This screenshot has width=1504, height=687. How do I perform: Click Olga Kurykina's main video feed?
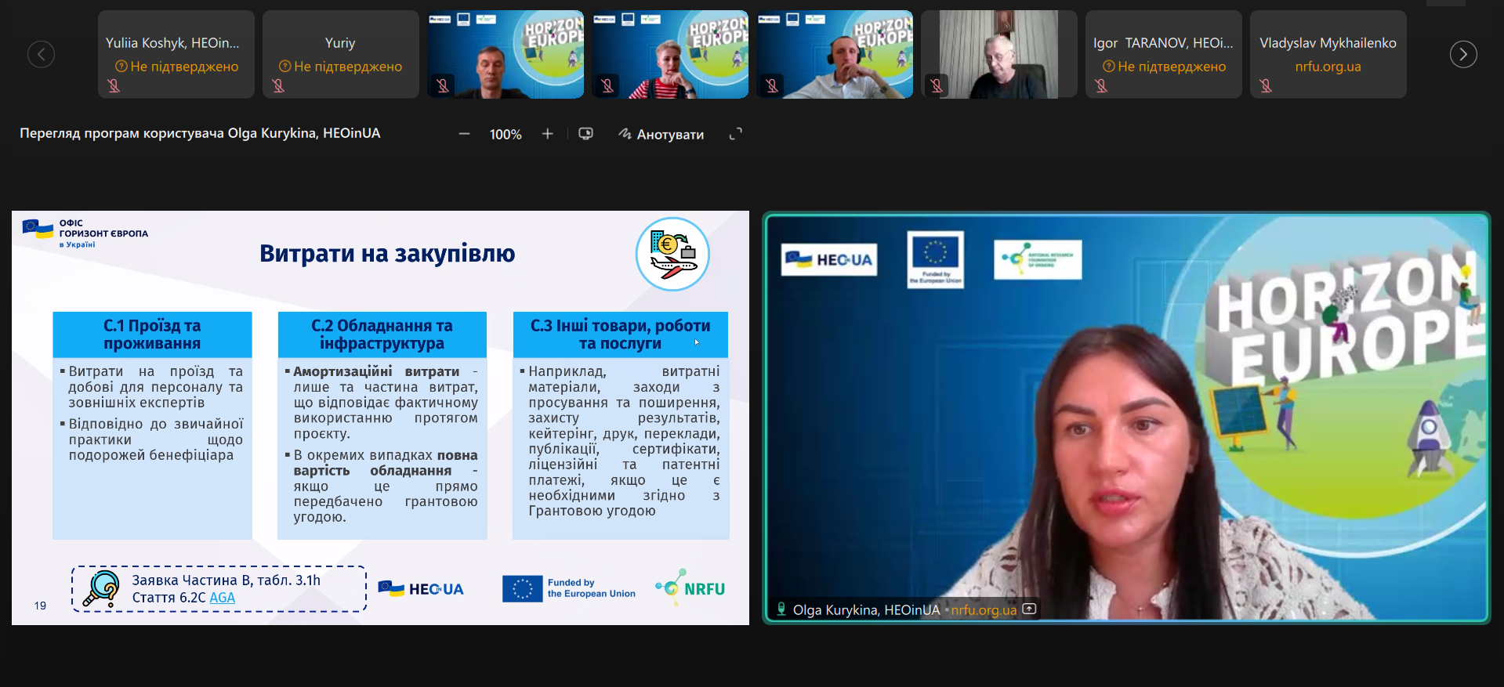pos(1126,418)
